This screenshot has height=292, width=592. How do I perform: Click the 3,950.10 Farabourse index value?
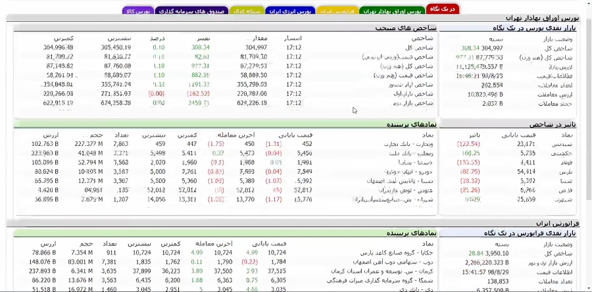point(497,253)
